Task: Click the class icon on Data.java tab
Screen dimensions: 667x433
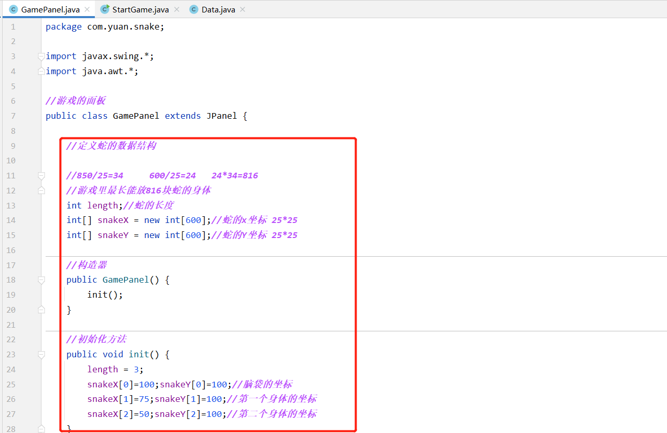Action: (x=194, y=9)
